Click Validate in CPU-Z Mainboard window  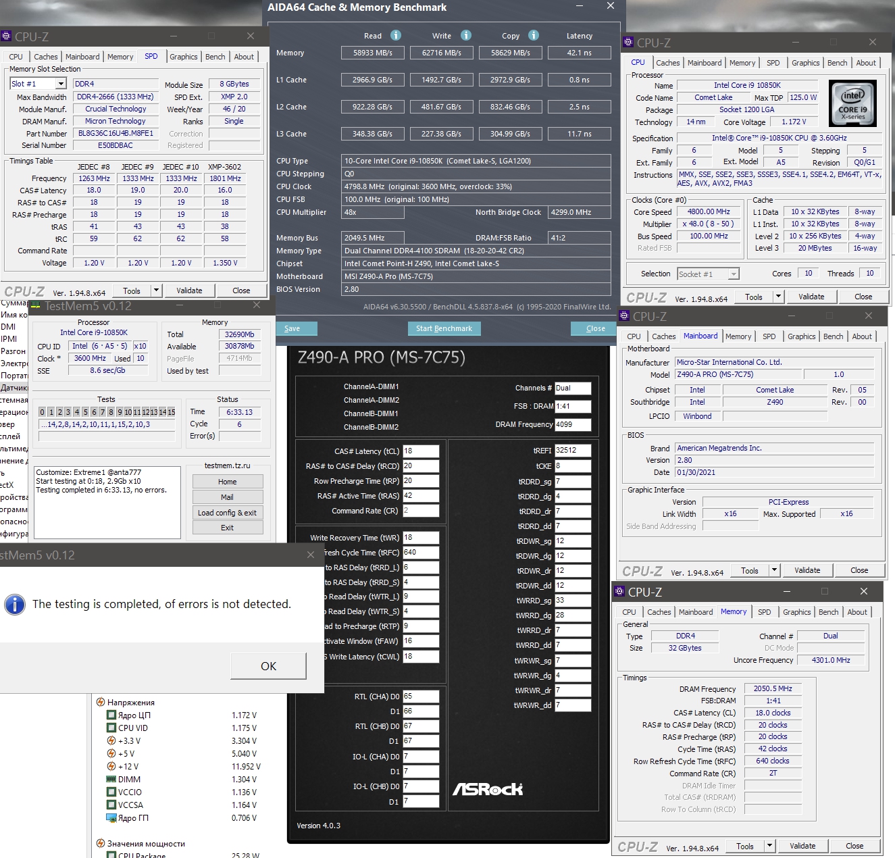tap(807, 570)
